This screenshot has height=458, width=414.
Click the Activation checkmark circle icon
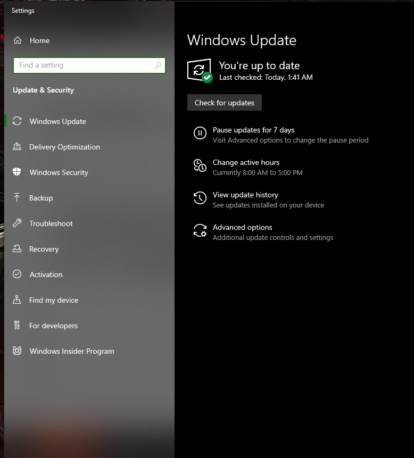click(x=17, y=274)
